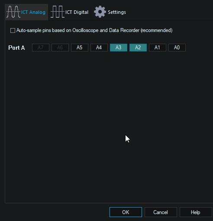Toggle pin A1 on Port A

tap(158, 48)
